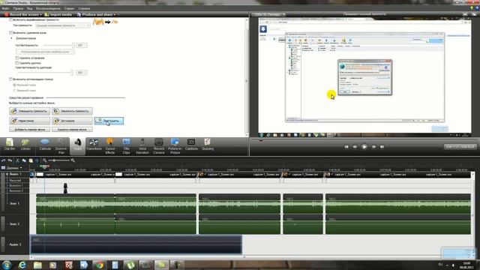Click the timeline cut (scissors) icon
This screenshot has width=480, height=270.
(17, 160)
